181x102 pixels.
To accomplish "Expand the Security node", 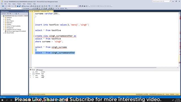I will point(4,19).
